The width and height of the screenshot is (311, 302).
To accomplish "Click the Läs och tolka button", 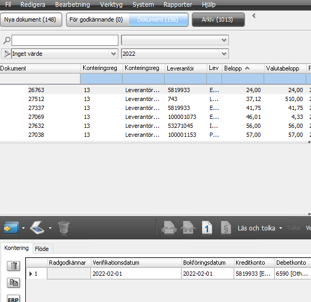I will click(x=256, y=228).
